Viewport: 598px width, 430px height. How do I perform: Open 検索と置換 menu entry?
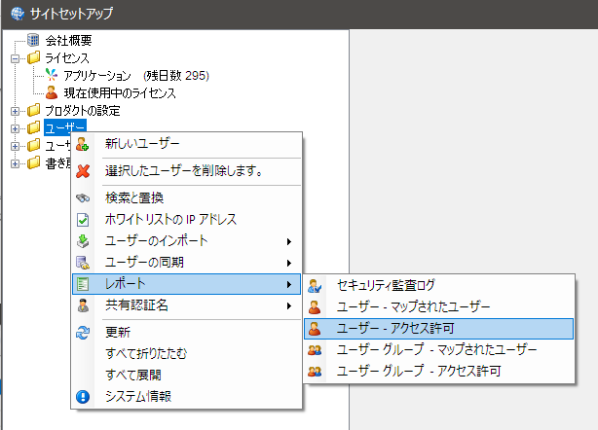click(186, 198)
